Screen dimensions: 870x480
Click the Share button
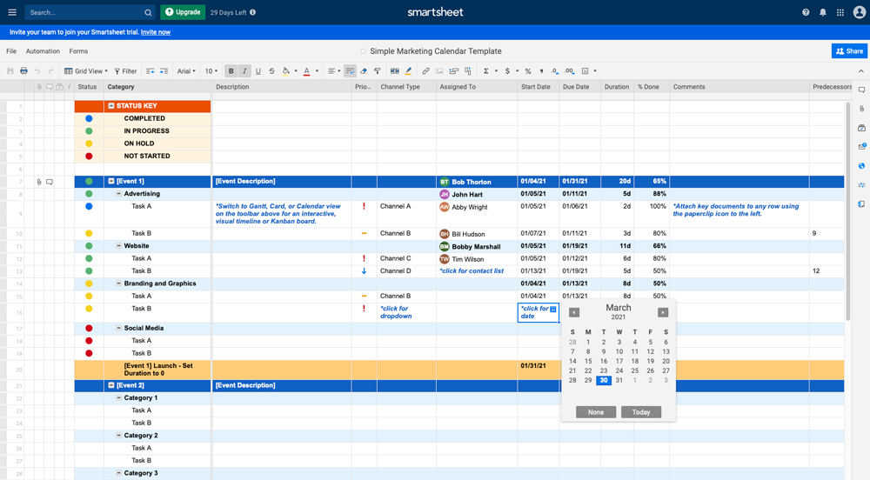point(849,51)
